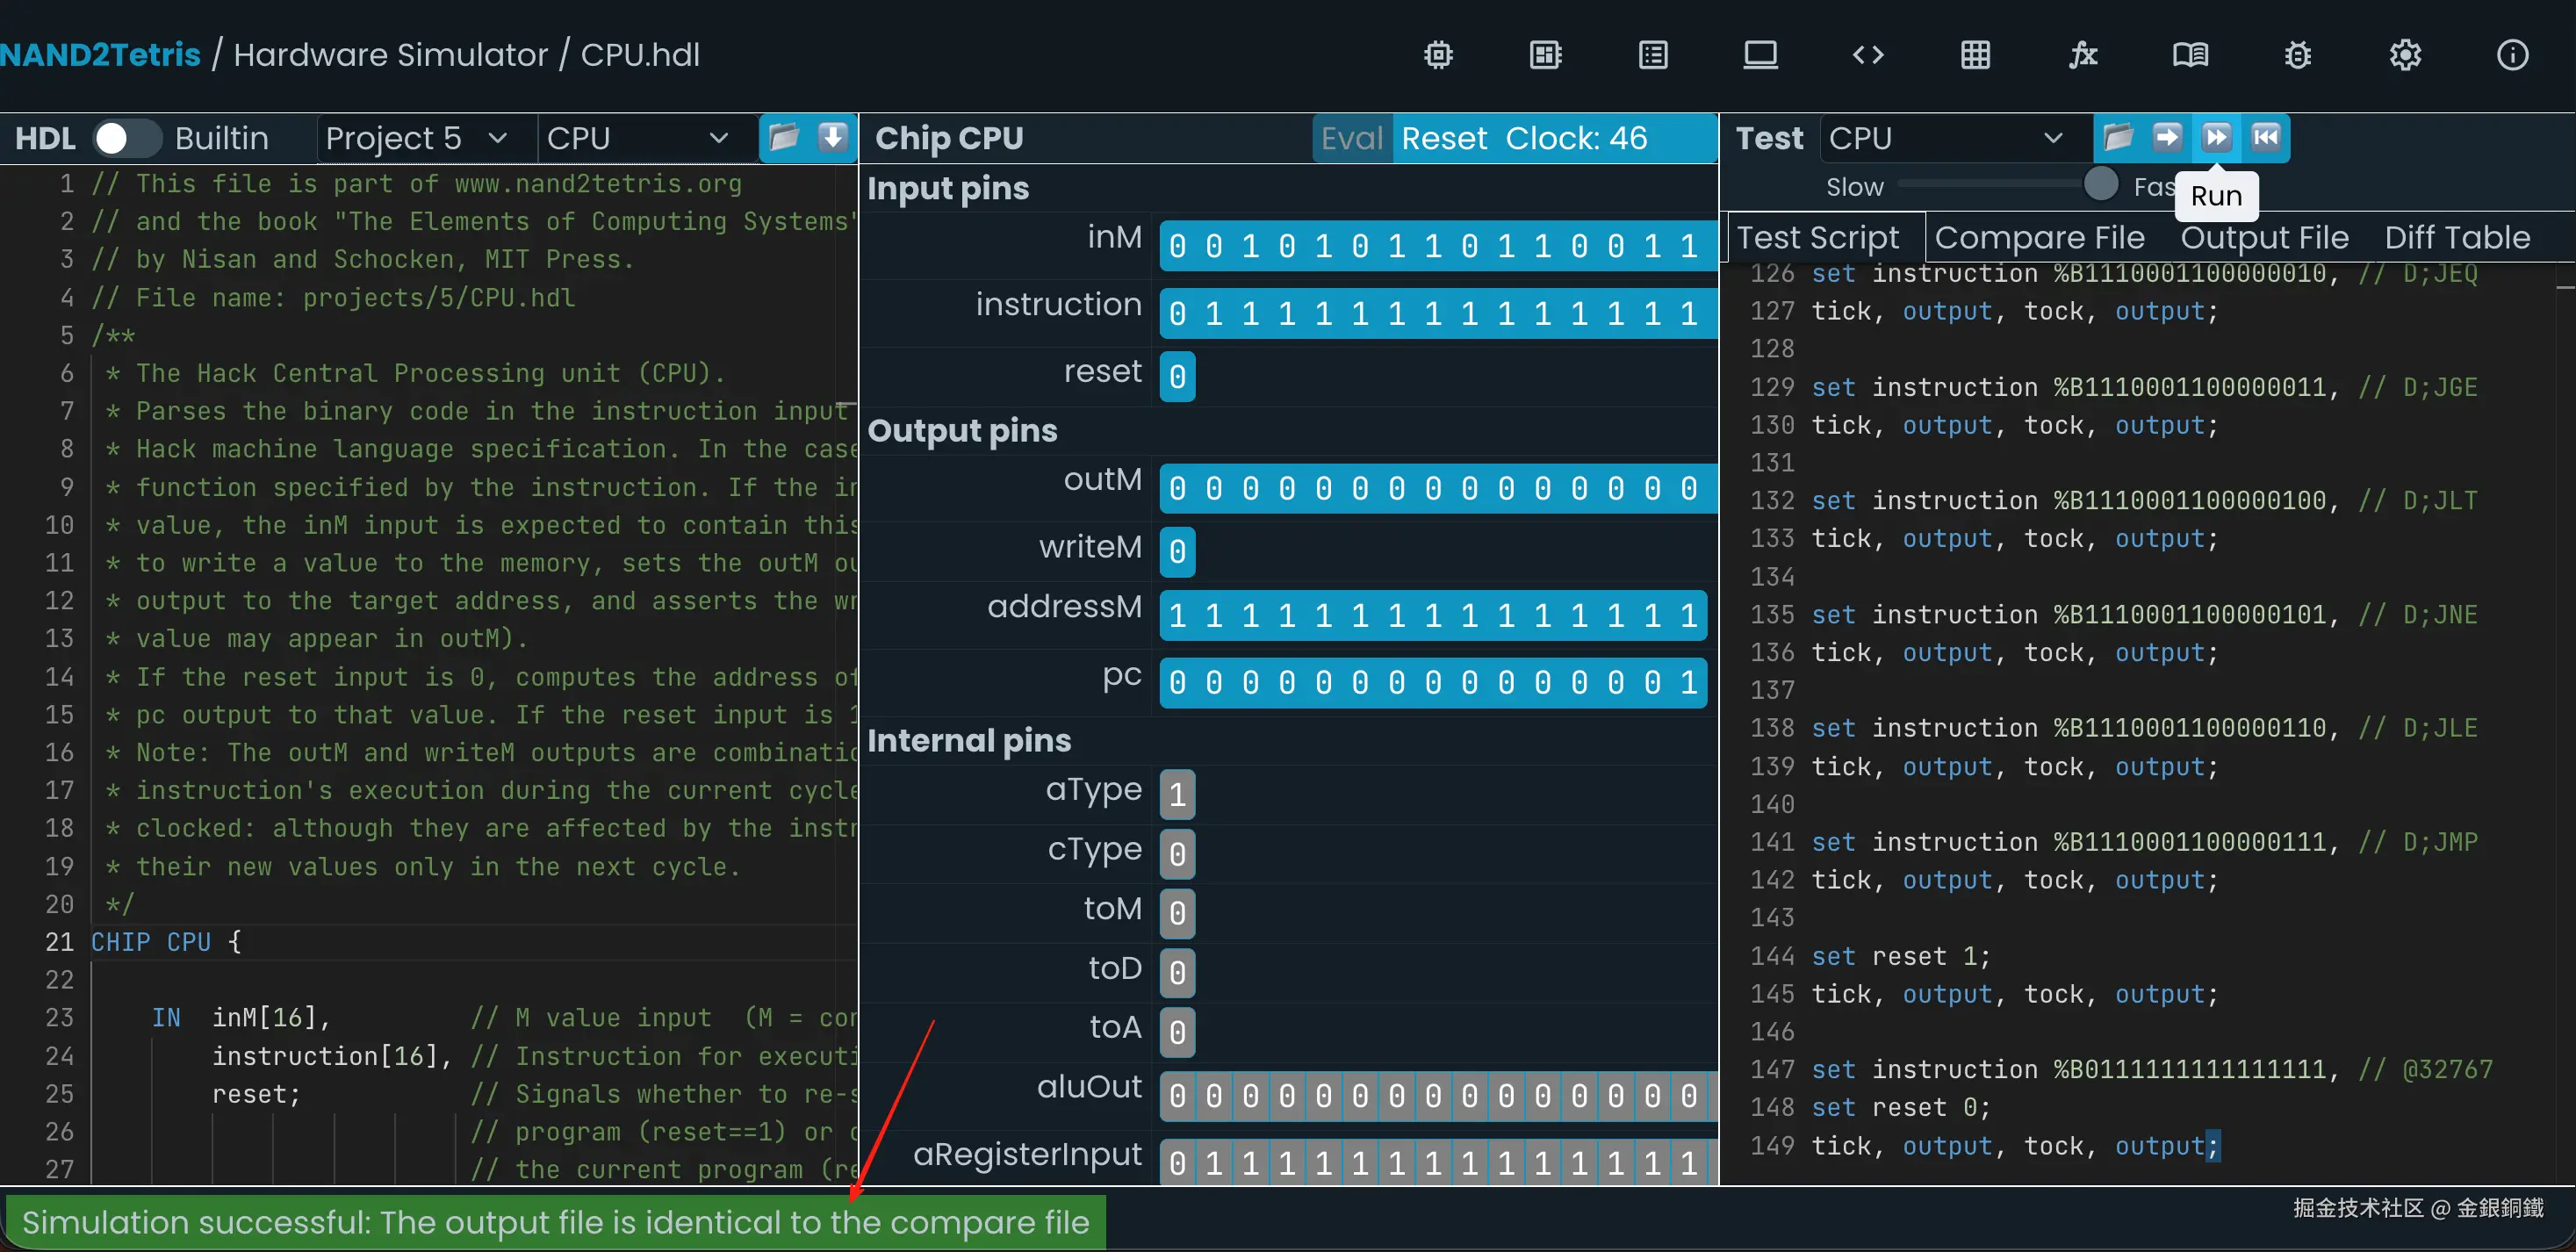Click the code brackets icon in header
This screenshot has width=2576, height=1252.
pos(1867,55)
